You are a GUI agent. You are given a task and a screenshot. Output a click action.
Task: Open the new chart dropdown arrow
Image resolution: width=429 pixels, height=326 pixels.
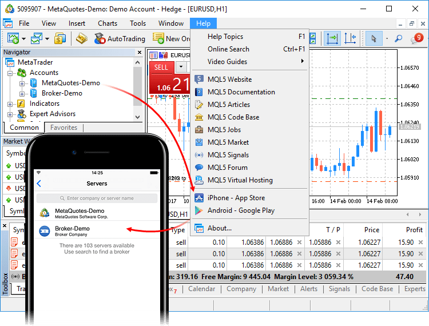(x=23, y=39)
